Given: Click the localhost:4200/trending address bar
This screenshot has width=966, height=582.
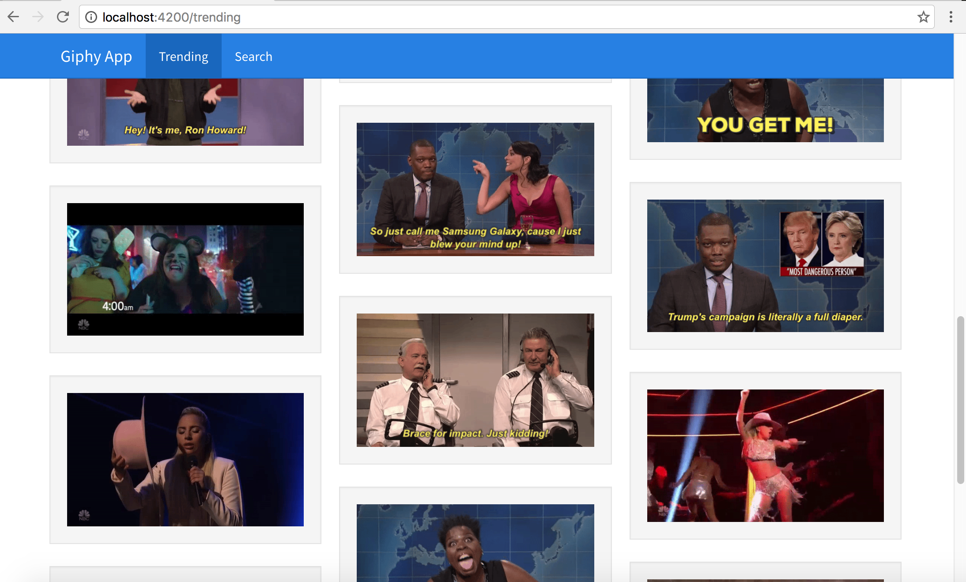Looking at the screenshot, I should pyautogui.click(x=506, y=17).
